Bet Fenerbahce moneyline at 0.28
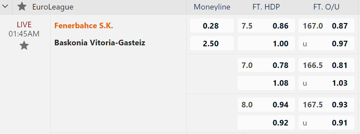The width and height of the screenshot is (360, 134). click(x=212, y=26)
